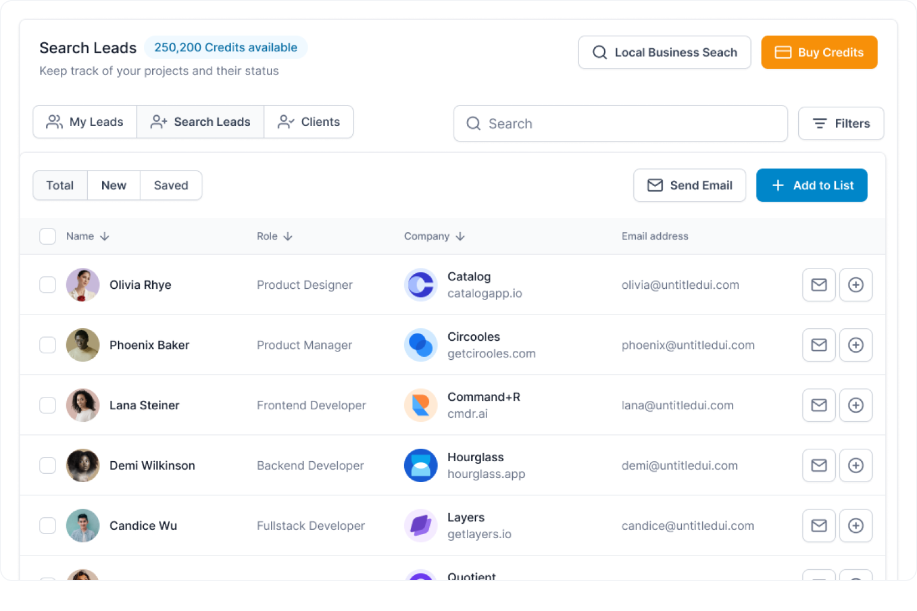The width and height of the screenshot is (917, 611).
Task: Click the Hourglass company logo
Action: (421, 465)
